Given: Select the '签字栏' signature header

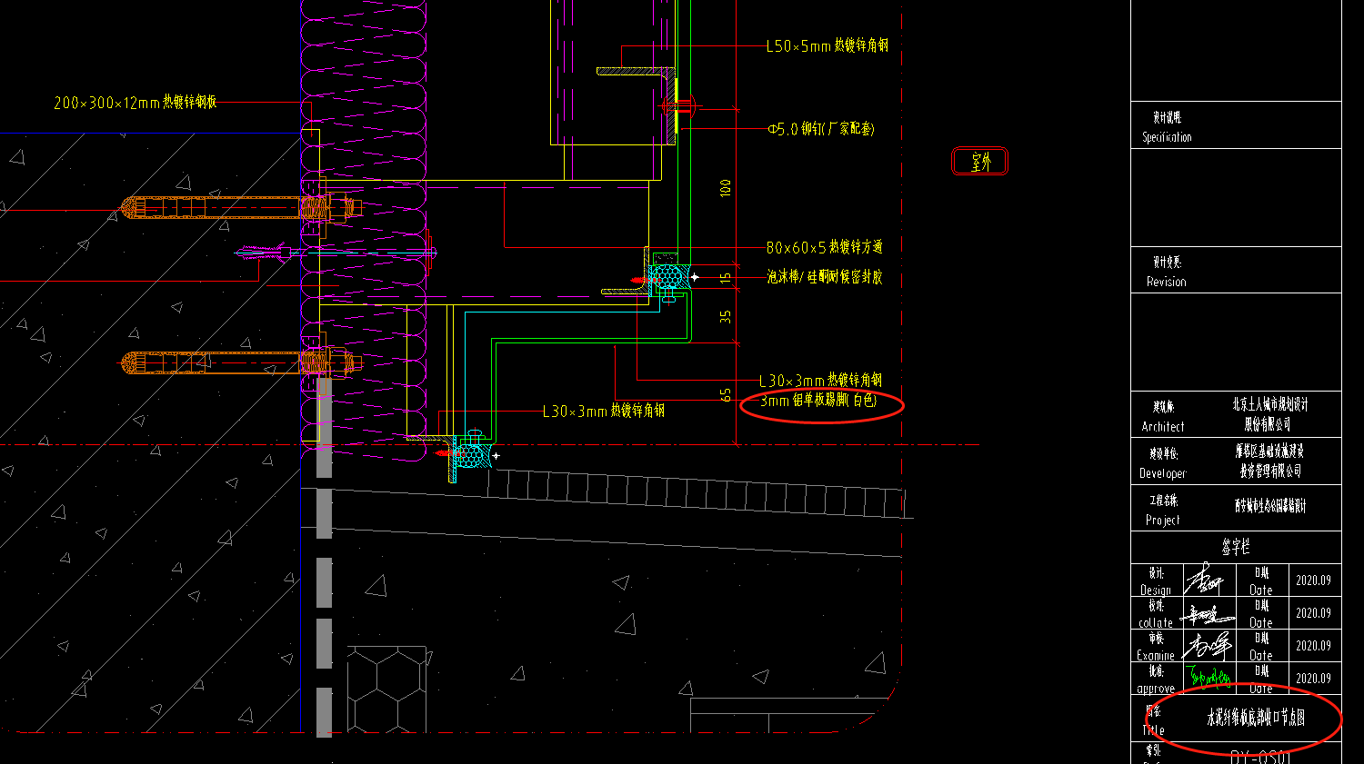Looking at the screenshot, I should point(1236,547).
